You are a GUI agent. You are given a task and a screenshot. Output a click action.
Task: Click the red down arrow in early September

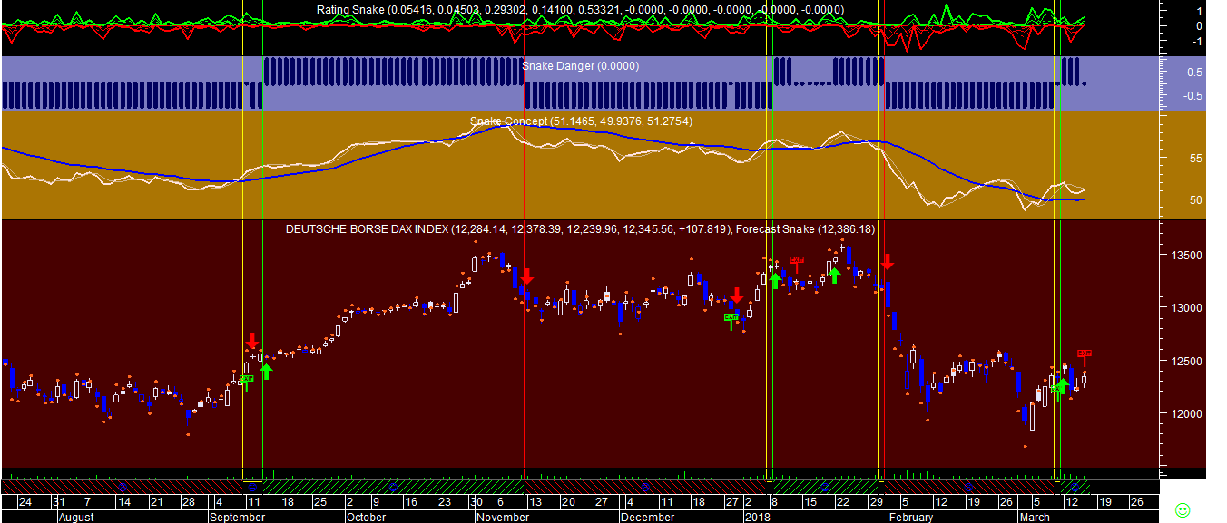[251, 341]
